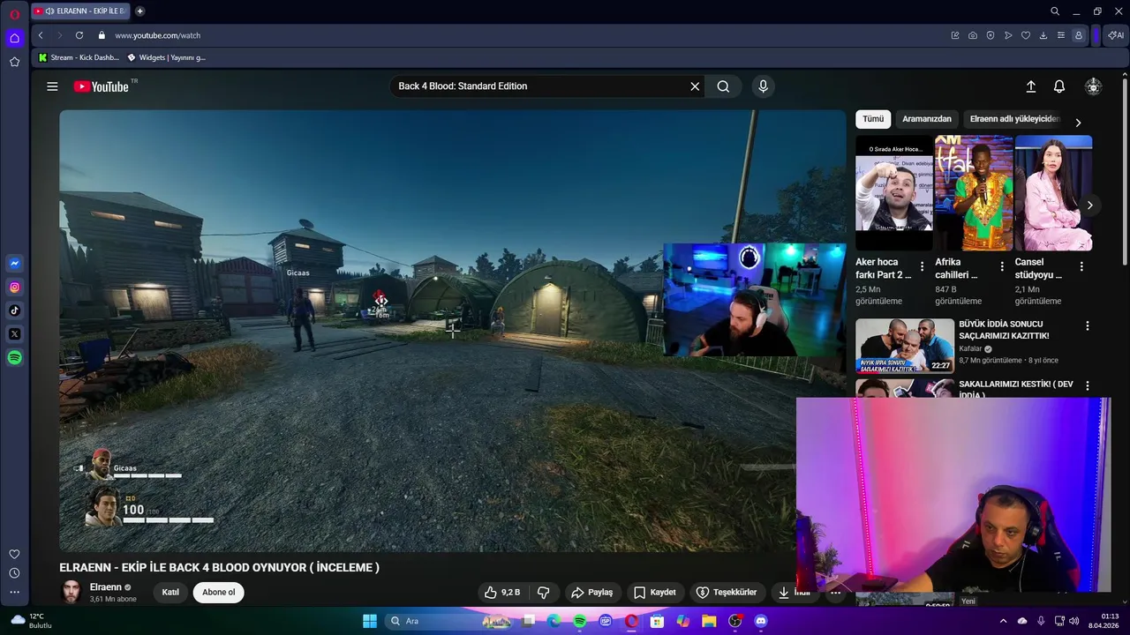Open Cansel stüdyoyu short thumbnail

1053,193
